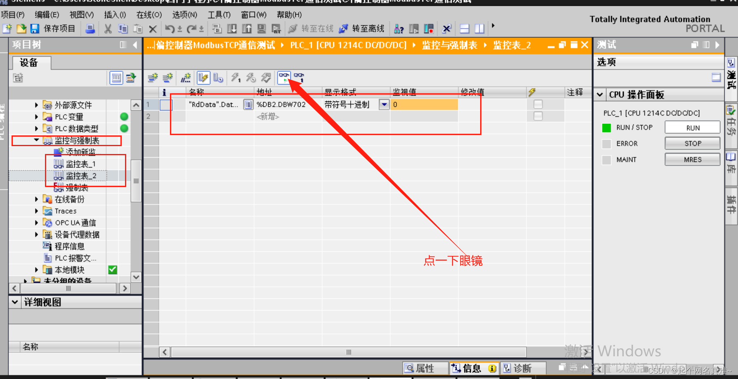The image size is (738, 379).
Task: Click the copy icon in main toolbar
Action: point(123,28)
